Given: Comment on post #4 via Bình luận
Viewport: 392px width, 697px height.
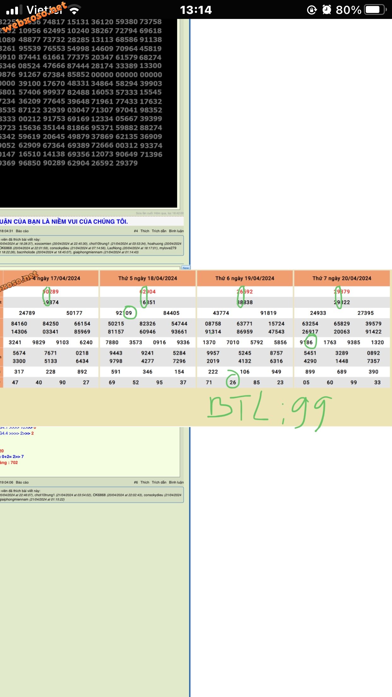Looking at the screenshot, I should click(x=176, y=231).
